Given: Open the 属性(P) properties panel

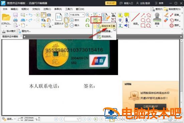Looking at the screenshot, I should click(24, 31).
